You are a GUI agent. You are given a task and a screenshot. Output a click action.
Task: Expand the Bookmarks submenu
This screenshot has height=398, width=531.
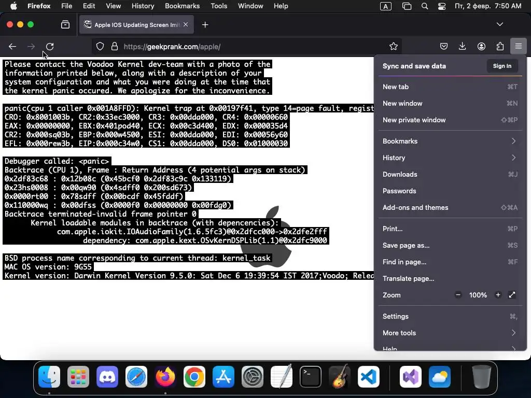(x=450, y=141)
